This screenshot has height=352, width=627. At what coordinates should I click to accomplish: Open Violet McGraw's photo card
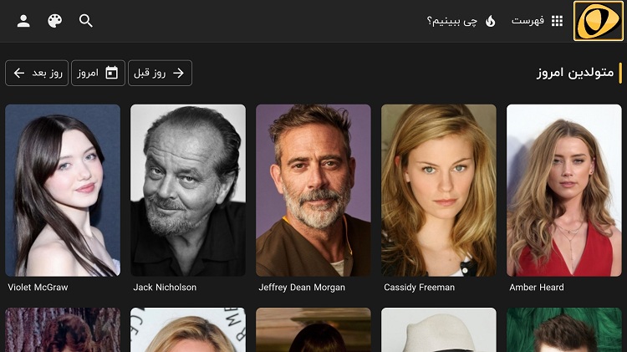pos(63,191)
